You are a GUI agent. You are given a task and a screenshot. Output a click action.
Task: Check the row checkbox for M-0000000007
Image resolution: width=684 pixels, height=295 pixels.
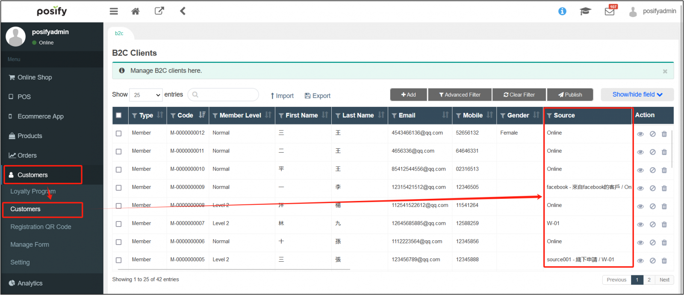119,224
